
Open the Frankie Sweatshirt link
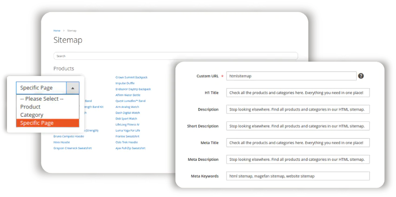[x=127, y=136]
